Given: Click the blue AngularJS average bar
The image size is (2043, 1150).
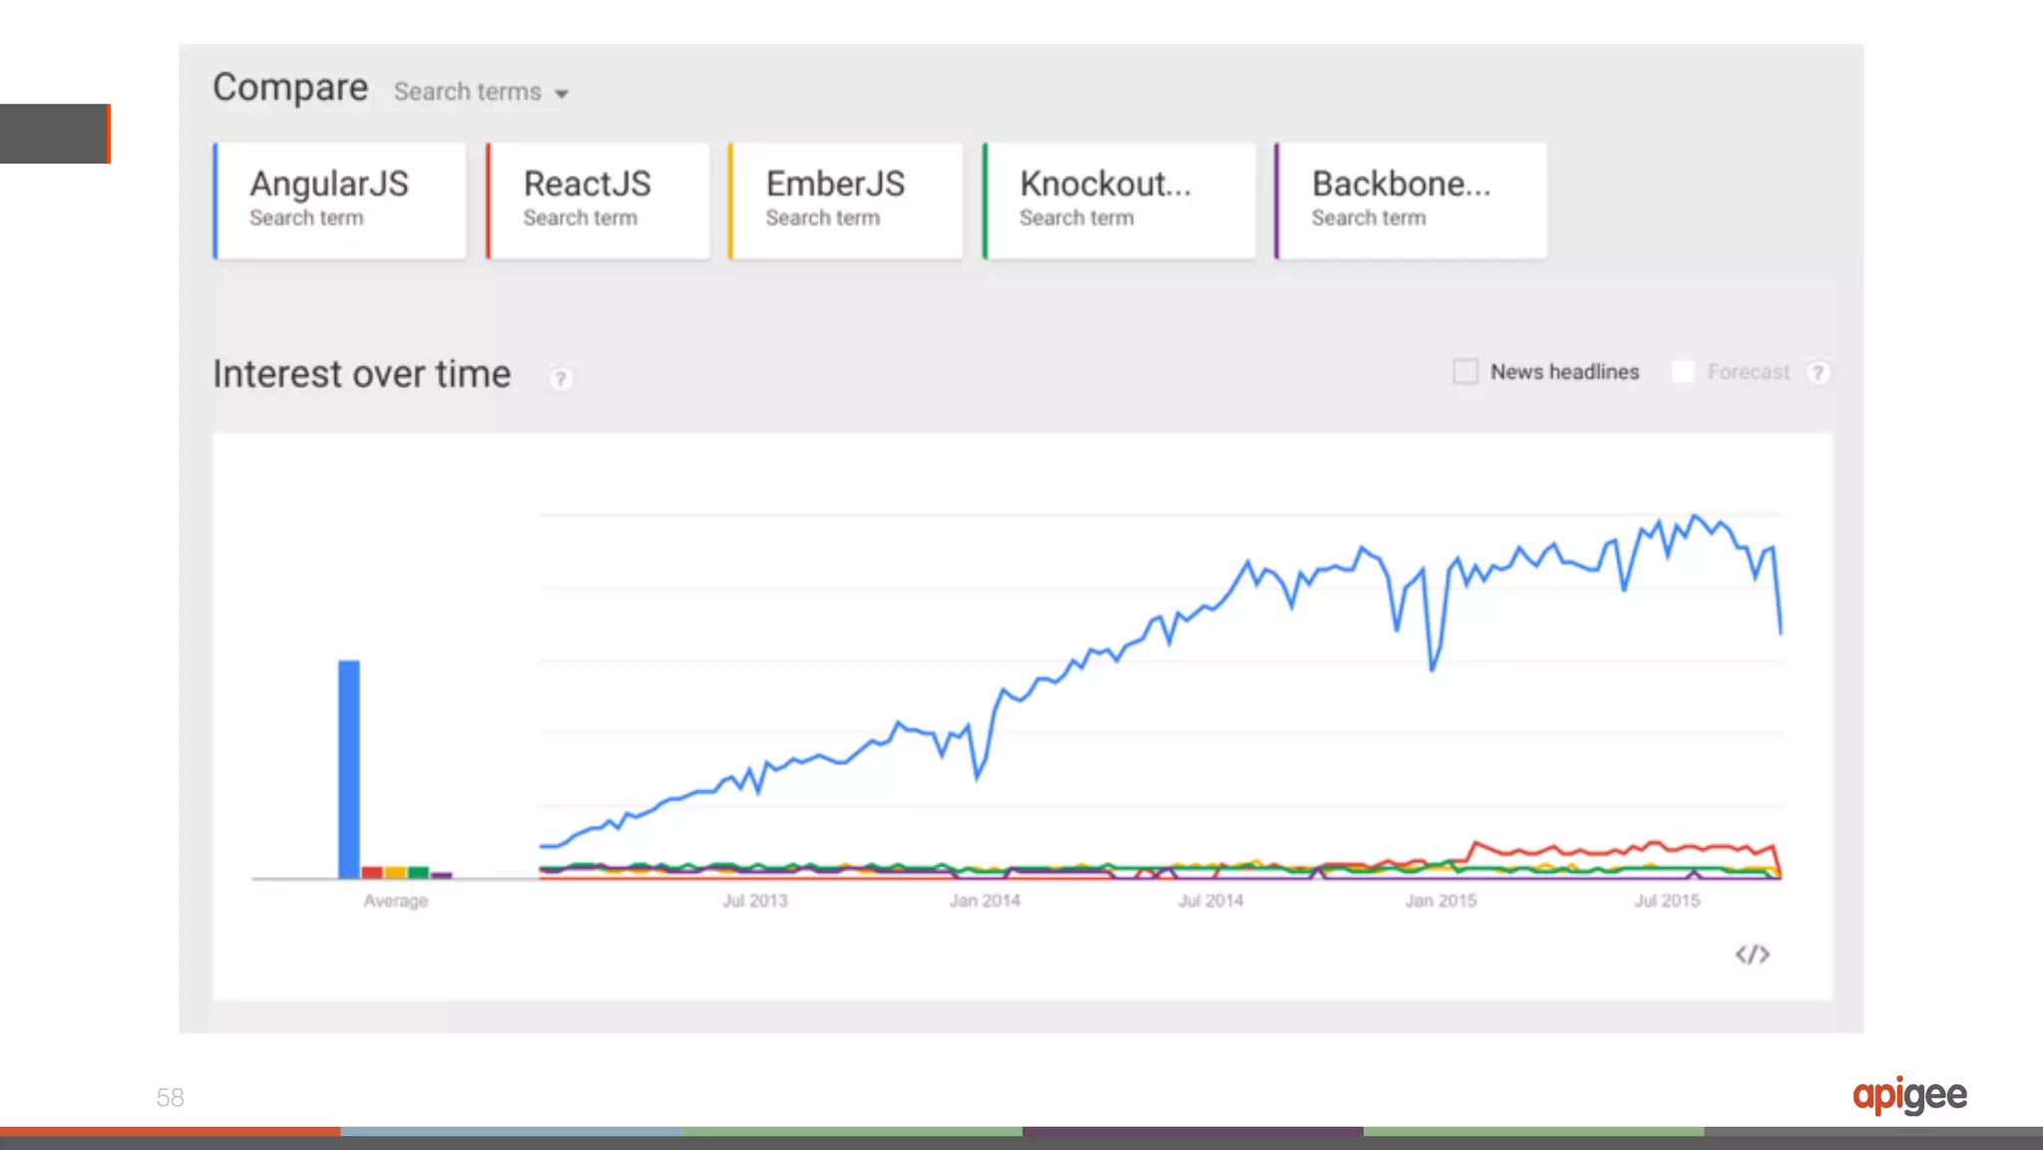Looking at the screenshot, I should tap(349, 768).
